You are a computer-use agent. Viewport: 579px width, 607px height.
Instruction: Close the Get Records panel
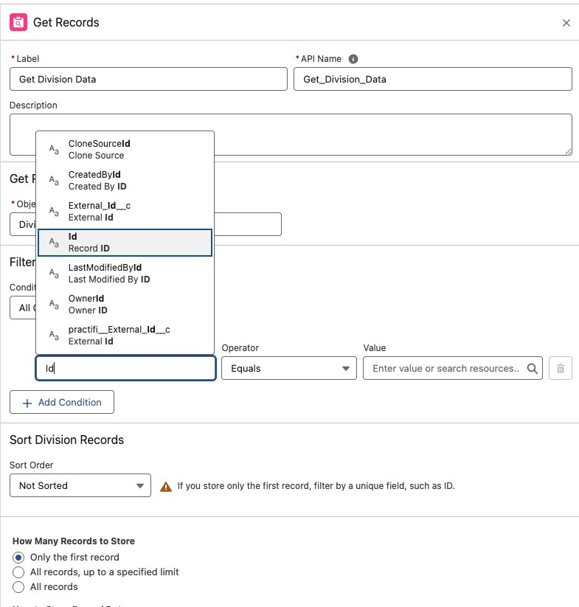(566, 23)
